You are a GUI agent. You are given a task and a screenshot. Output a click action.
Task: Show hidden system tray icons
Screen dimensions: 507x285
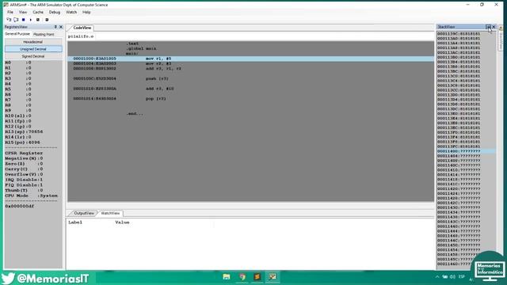tap(437, 277)
